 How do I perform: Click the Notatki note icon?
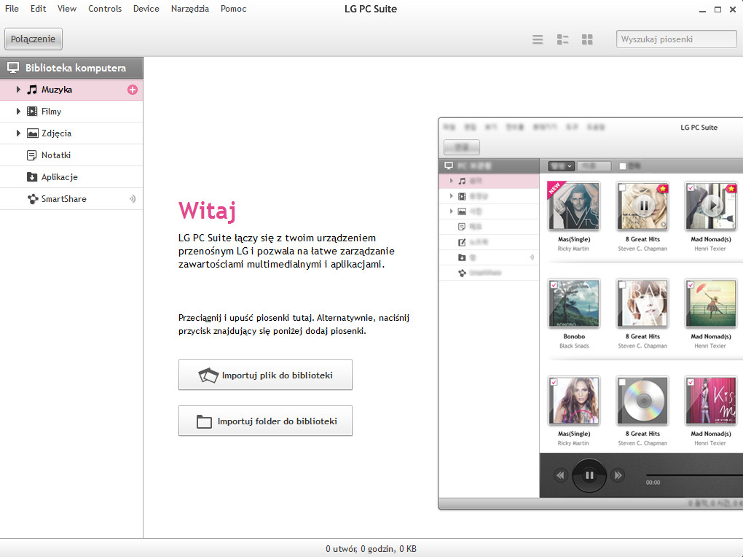(32, 155)
